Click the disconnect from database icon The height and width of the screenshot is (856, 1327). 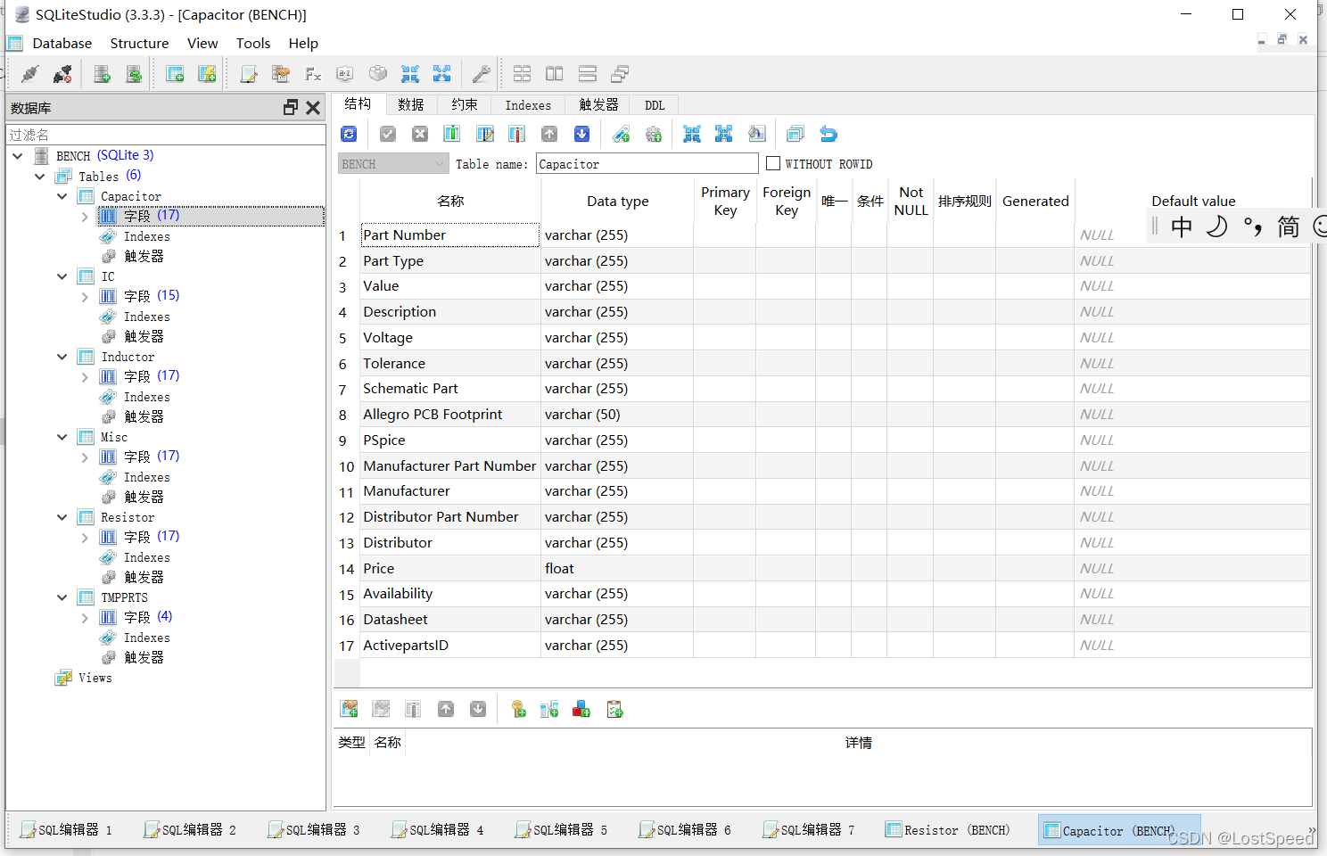[62, 74]
